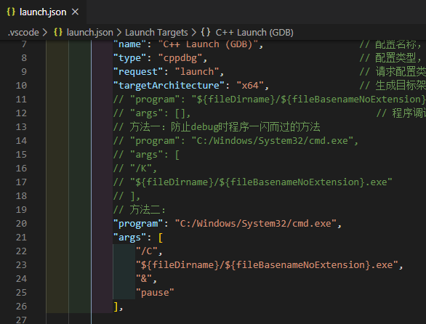Click the closing bracket on line 26
426x324 pixels.
[116, 307]
